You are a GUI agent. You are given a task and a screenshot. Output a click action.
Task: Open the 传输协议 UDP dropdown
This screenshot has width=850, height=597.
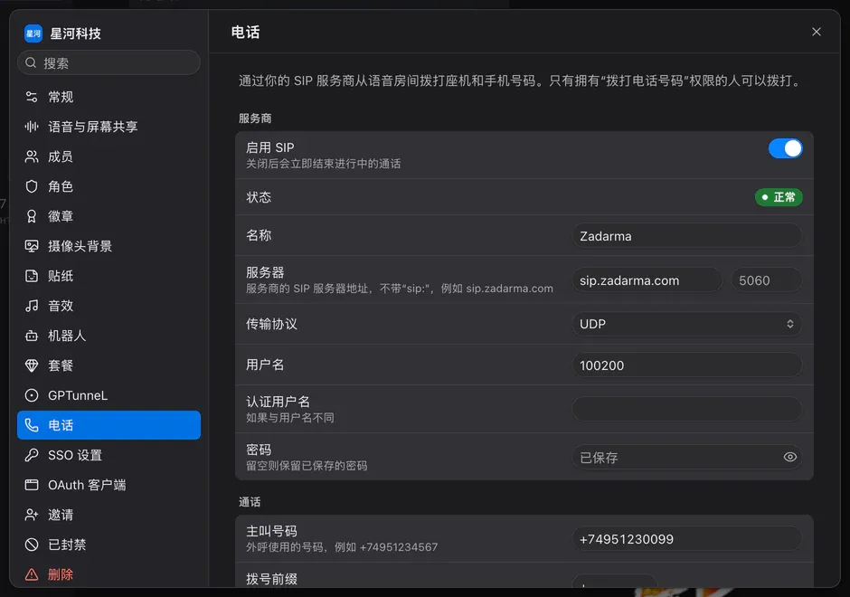(687, 324)
